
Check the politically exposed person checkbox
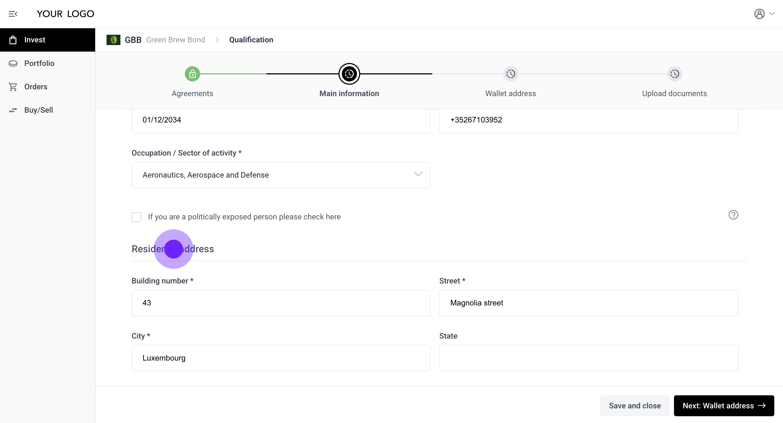tap(136, 217)
